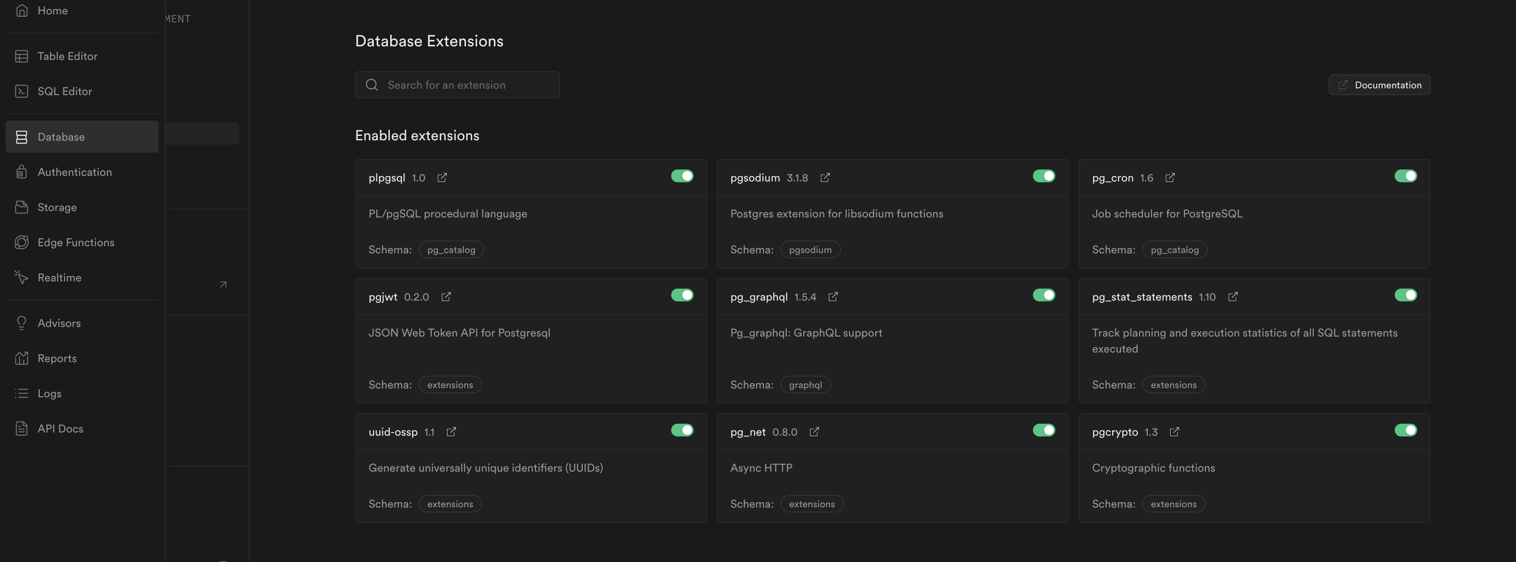The image size is (1516, 562).
Task: Go to SQL Editor section
Action: tap(65, 92)
